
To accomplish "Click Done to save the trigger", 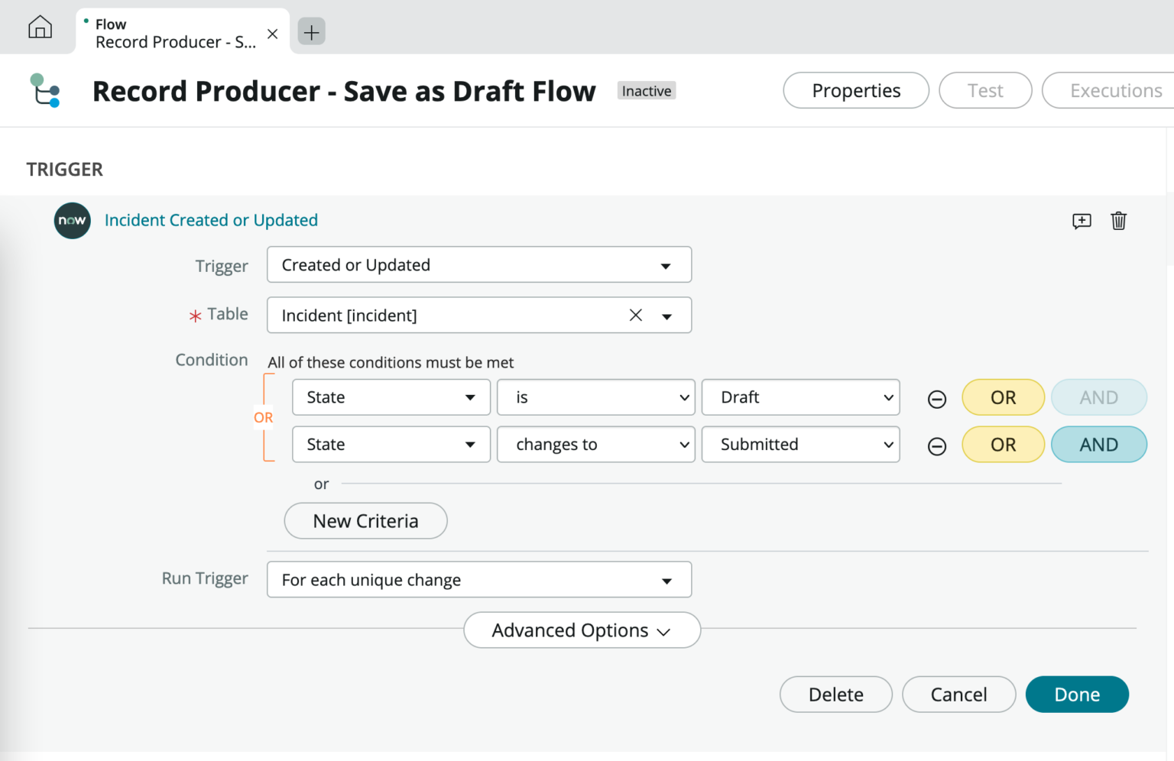I will tap(1076, 695).
